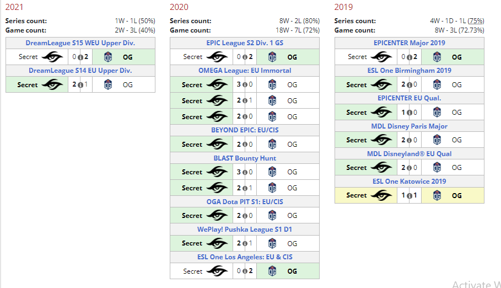The image size is (501, 288).
Task: Open match info icon under EPIC League S2
Action: point(245,57)
